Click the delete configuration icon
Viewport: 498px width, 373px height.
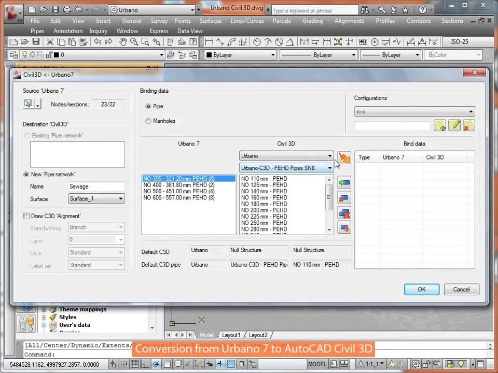[x=469, y=125]
